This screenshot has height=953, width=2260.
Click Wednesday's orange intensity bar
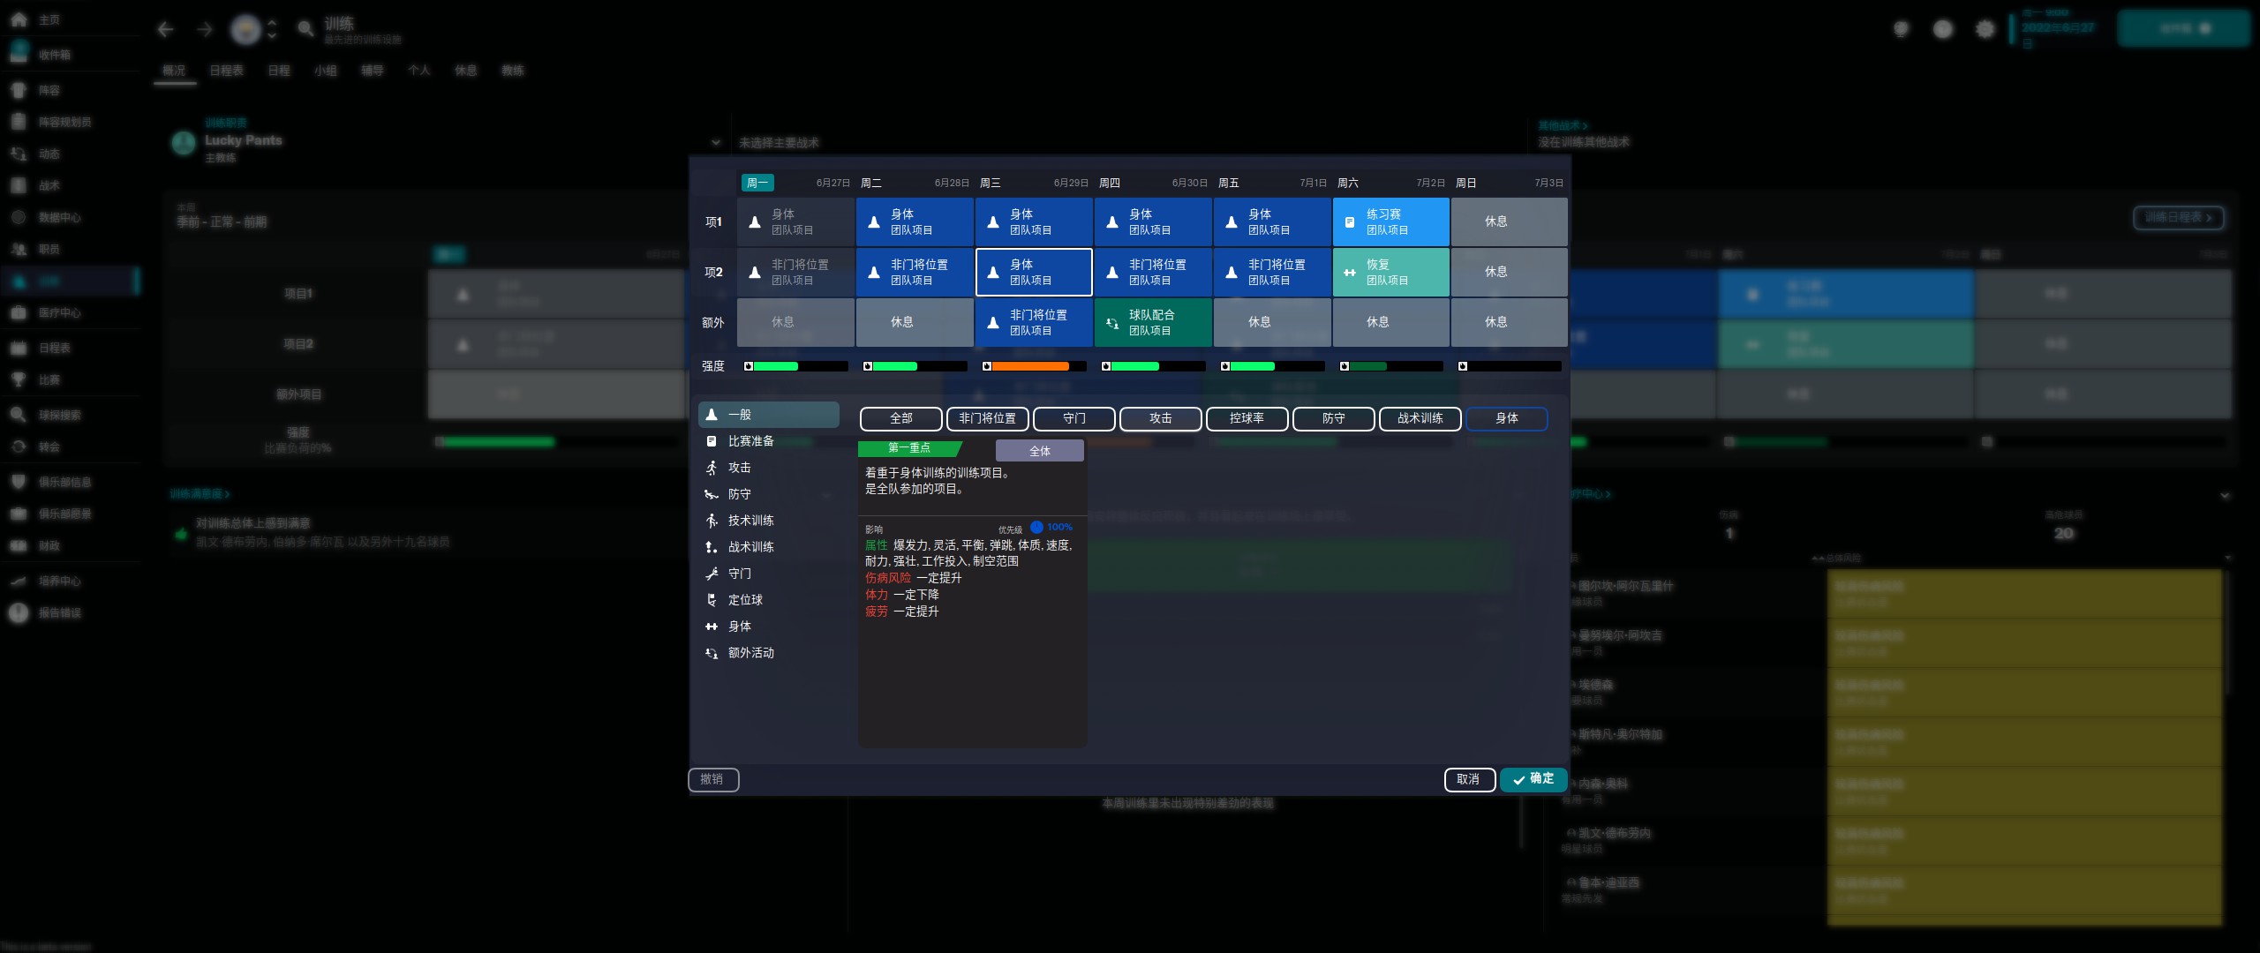(1031, 366)
